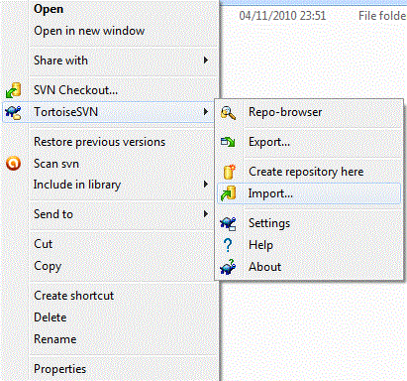Screen dimensions: 407x381
Task: Click the SVN Checkout icon
Action: [14, 90]
